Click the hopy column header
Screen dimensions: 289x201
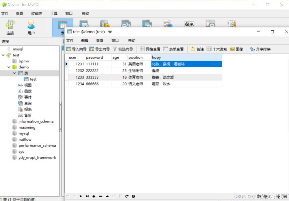point(186,57)
